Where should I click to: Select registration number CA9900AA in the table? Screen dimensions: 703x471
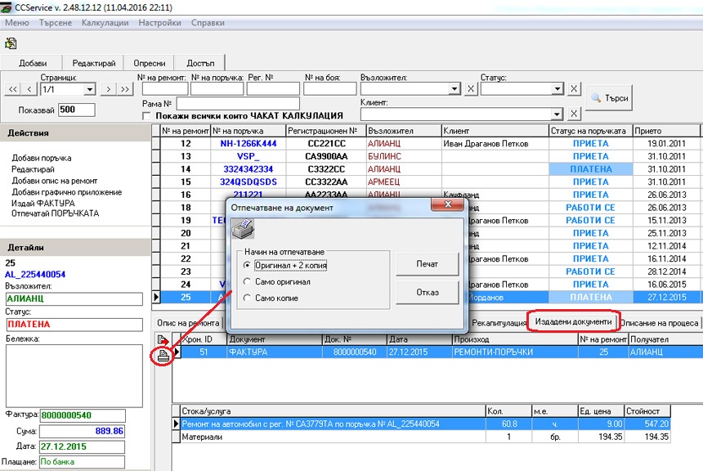point(326,156)
